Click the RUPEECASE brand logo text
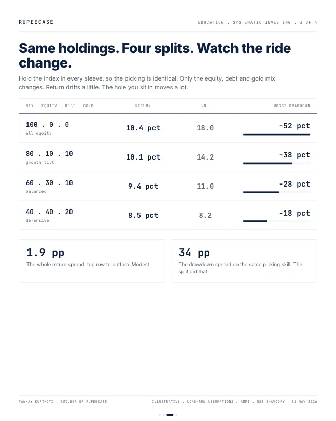This screenshot has width=336, height=421. [36, 22]
